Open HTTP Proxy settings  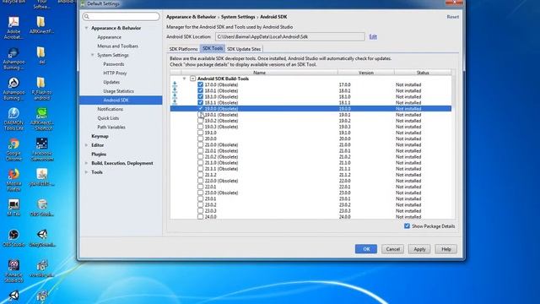click(115, 73)
